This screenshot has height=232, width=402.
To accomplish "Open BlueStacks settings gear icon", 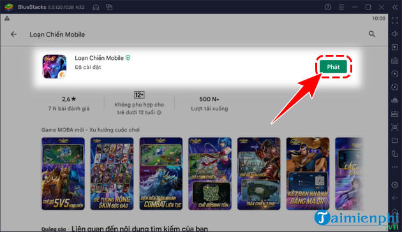I will [394, 185].
